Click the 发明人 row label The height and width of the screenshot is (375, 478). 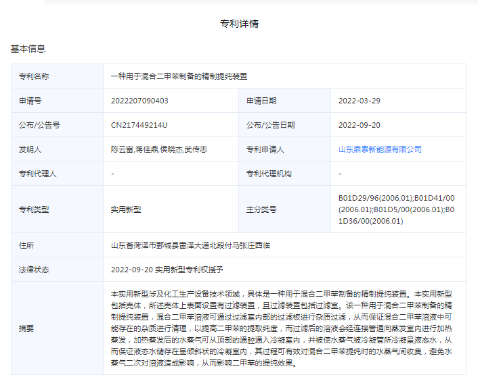coord(30,149)
